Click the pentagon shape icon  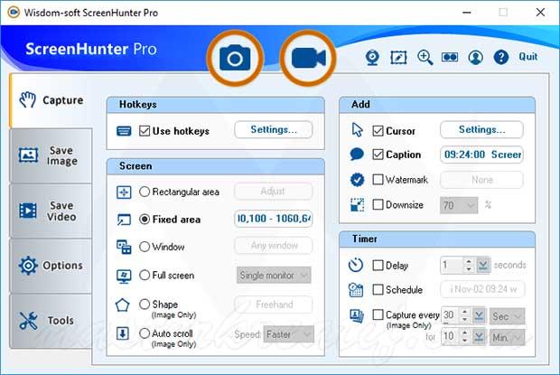point(123,305)
